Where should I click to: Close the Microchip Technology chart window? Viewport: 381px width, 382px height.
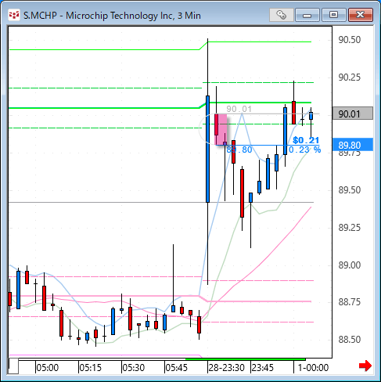[361, 15]
